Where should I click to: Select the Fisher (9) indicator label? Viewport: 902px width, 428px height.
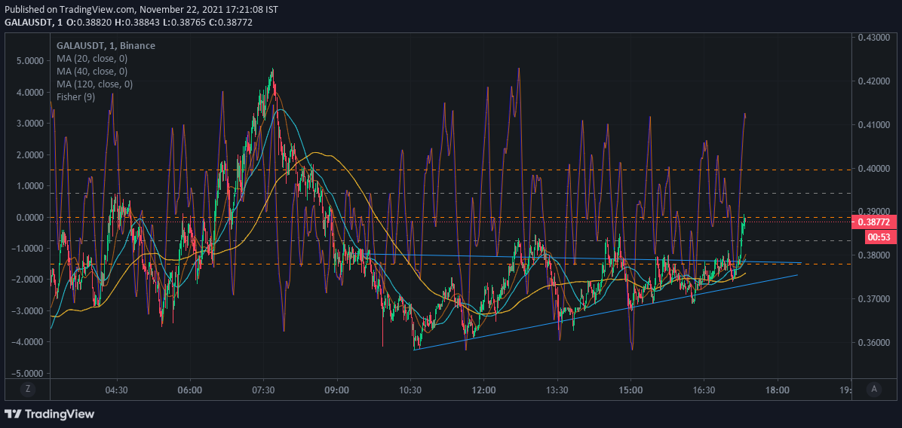[x=75, y=96]
